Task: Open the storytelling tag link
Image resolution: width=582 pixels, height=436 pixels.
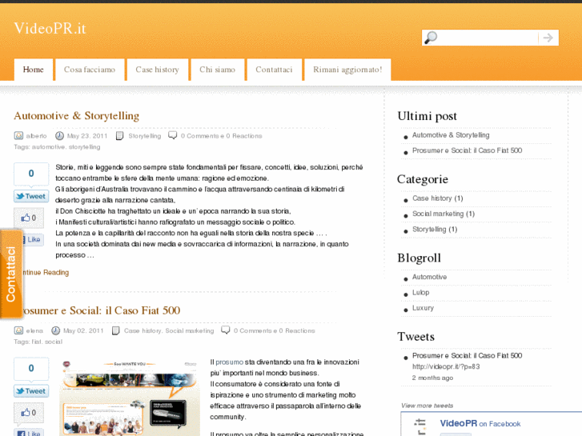Action: tap(84, 147)
